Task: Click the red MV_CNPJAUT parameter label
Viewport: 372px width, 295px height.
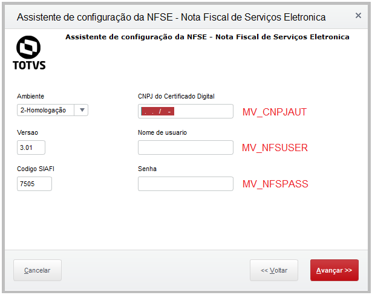Action: (x=275, y=112)
